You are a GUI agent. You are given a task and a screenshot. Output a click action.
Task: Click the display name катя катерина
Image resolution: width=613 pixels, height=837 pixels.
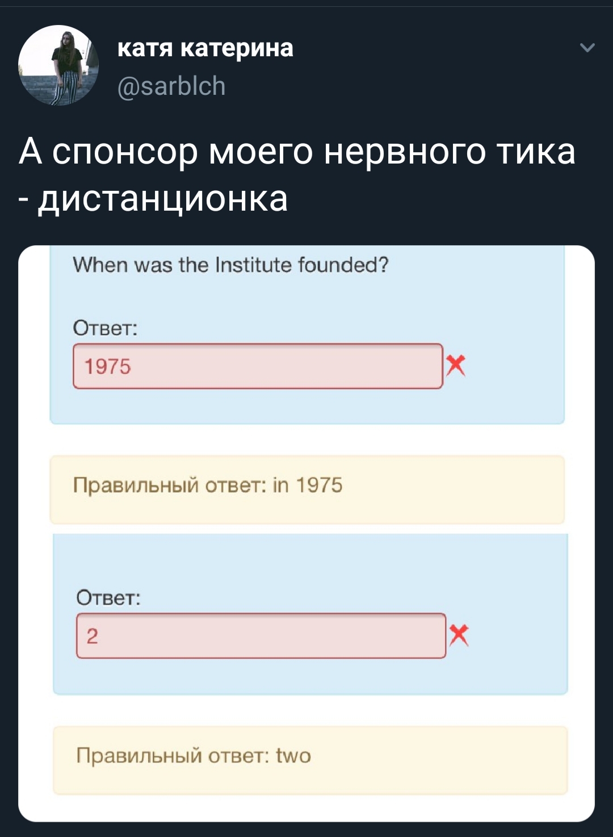205,48
